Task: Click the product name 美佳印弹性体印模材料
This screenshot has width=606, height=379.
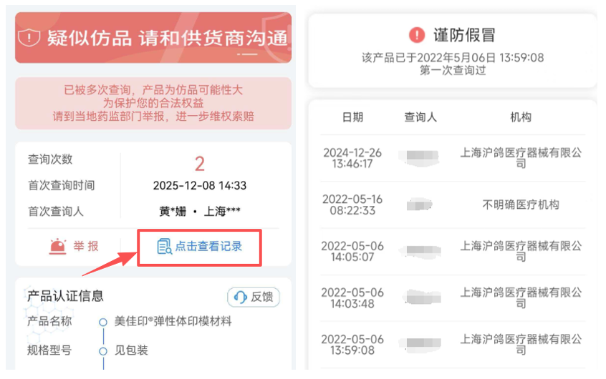Action: (x=173, y=321)
